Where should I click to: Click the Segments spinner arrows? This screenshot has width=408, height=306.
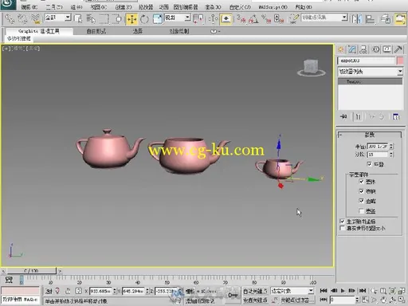point(391,155)
